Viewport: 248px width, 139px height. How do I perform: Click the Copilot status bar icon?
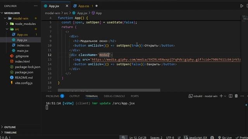pos(212,137)
